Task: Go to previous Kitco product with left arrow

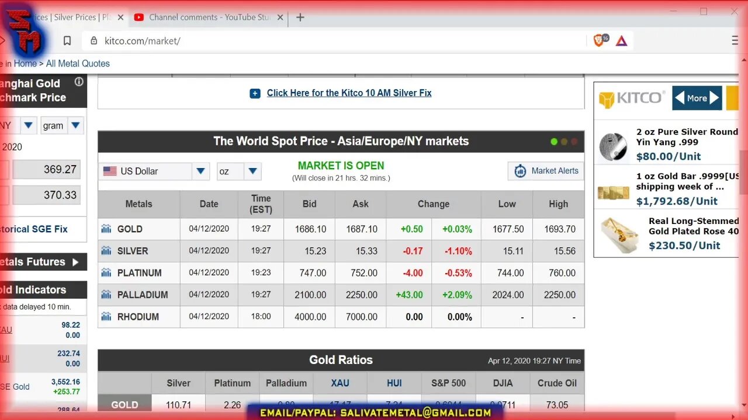Action: [680, 98]
